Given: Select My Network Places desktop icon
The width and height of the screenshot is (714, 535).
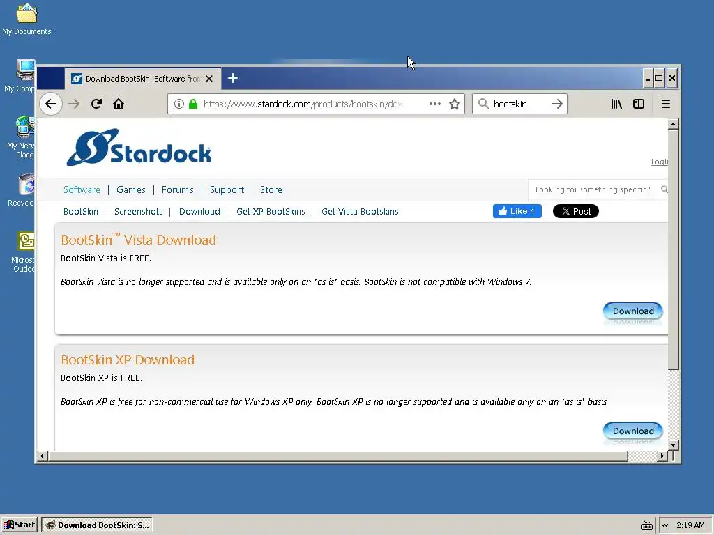Looking at the screenshot, I should [21, 137].
